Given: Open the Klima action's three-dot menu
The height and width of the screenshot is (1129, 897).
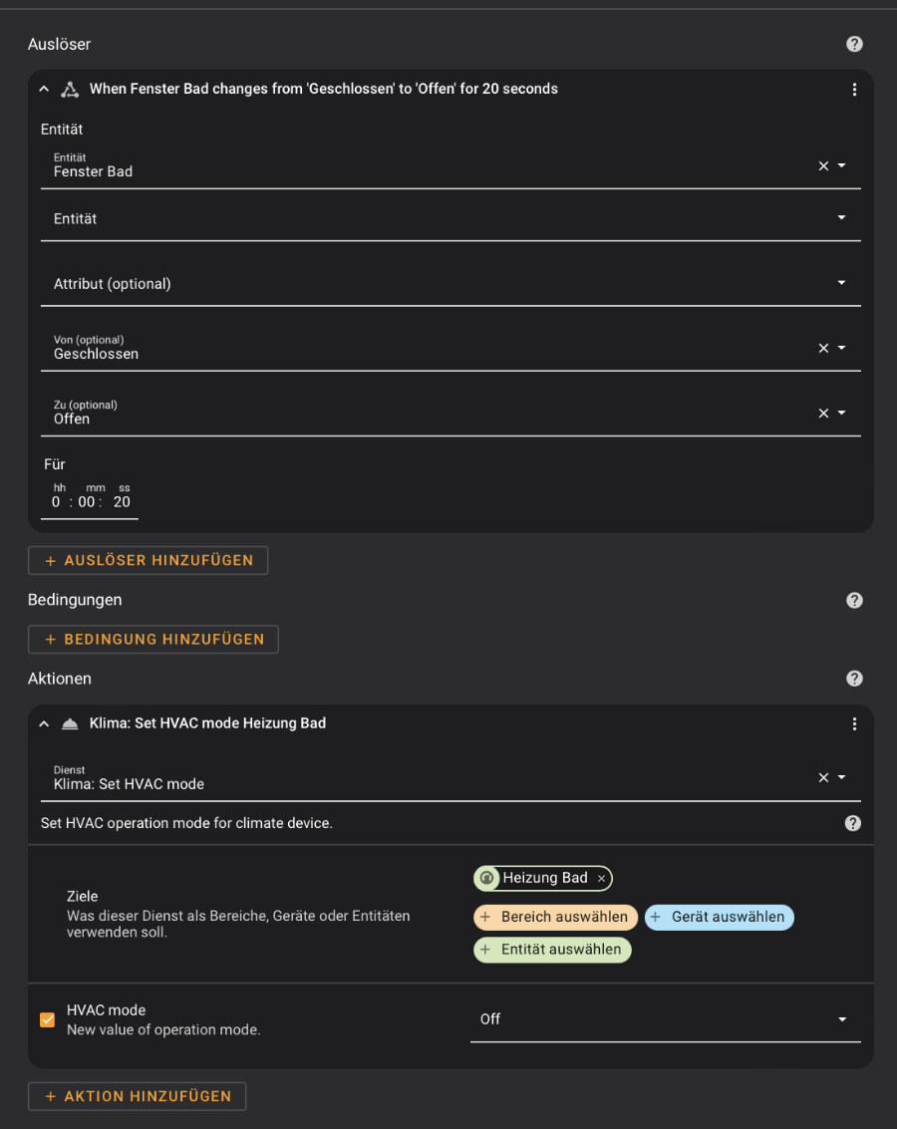Looking at the screenshot, I should click(x=854, y=724).
